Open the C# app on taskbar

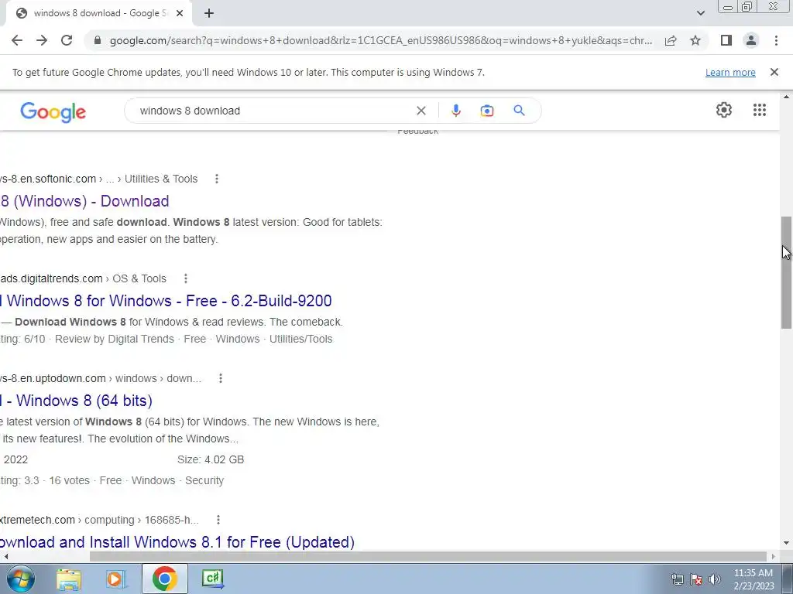[213, 579]
